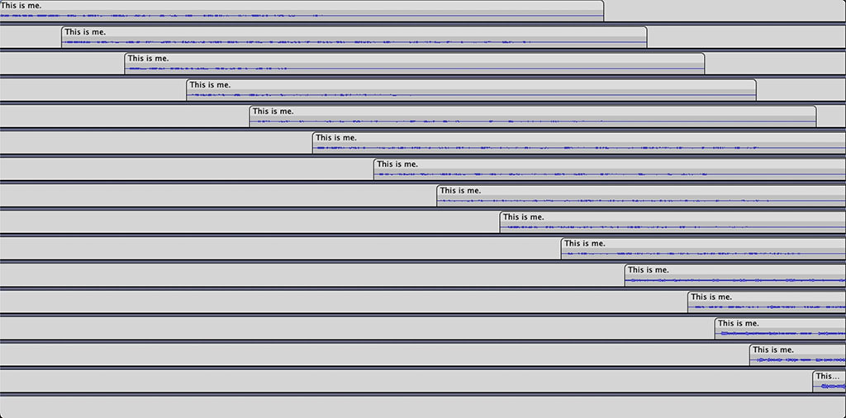This screenshot has height=418, width=846.
Task: Click the clip title on the second track
Action: 85,32
